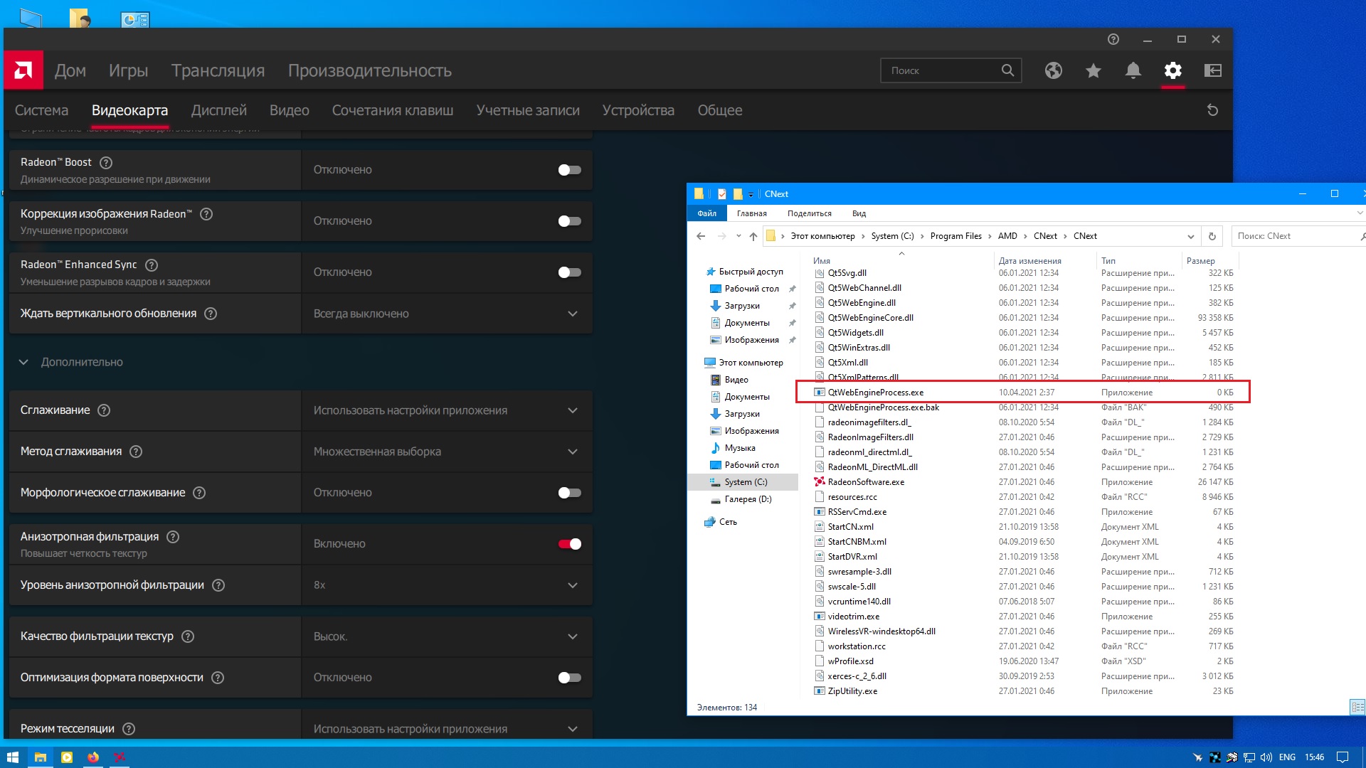Open File Explorer taskbar icon
The width and height of the screenshot is (1366, 768).
point(41,757)
